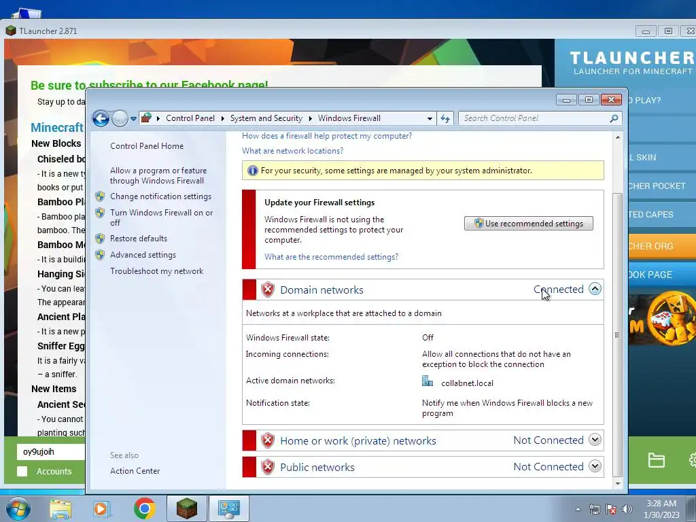Toggle Accounts checkbox in TLauncher
Image resolution: width=696 pixels, height=522 pixels.
pos(22,472)
